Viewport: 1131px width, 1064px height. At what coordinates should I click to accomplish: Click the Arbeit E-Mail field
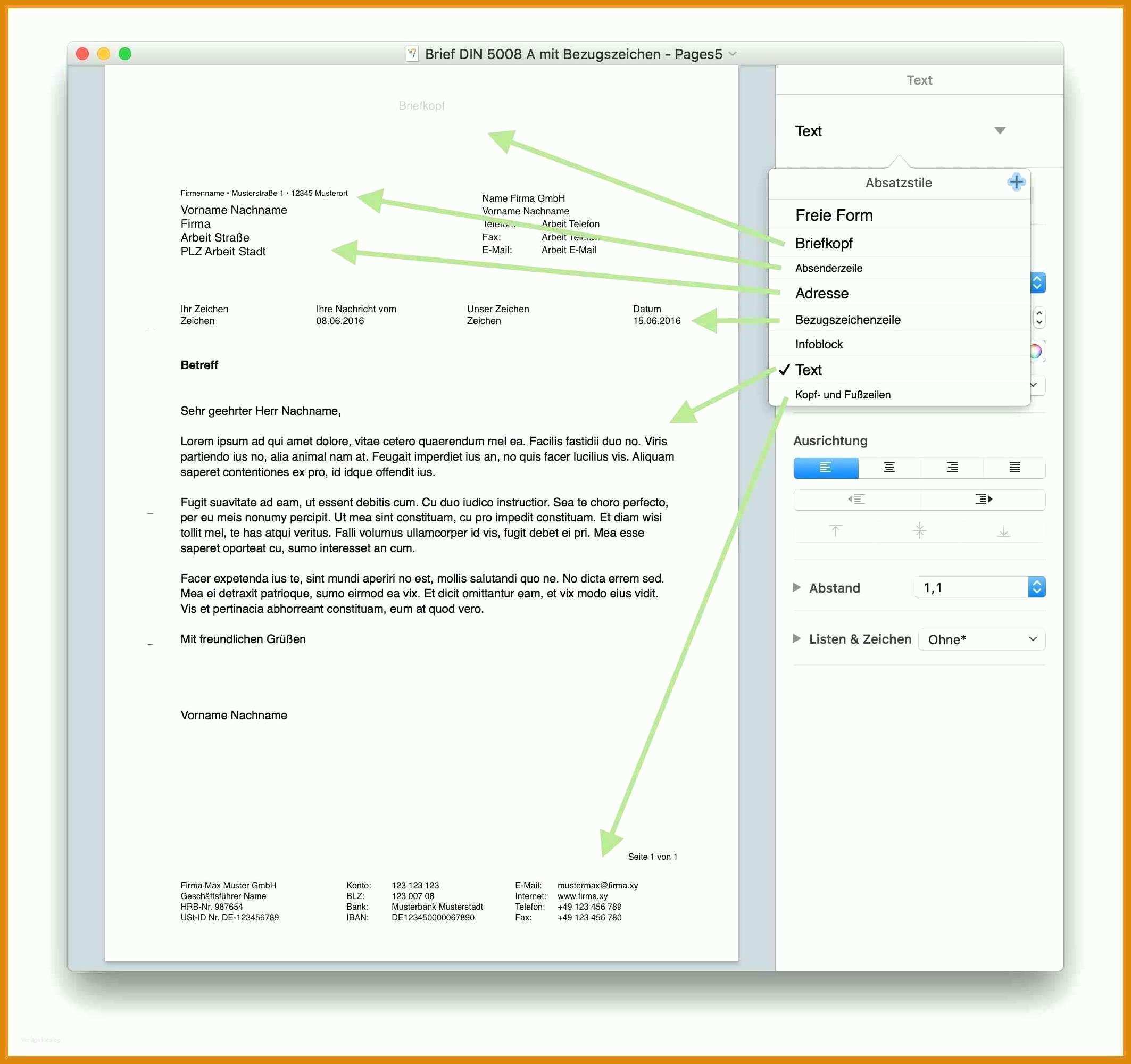click(568, 250)
